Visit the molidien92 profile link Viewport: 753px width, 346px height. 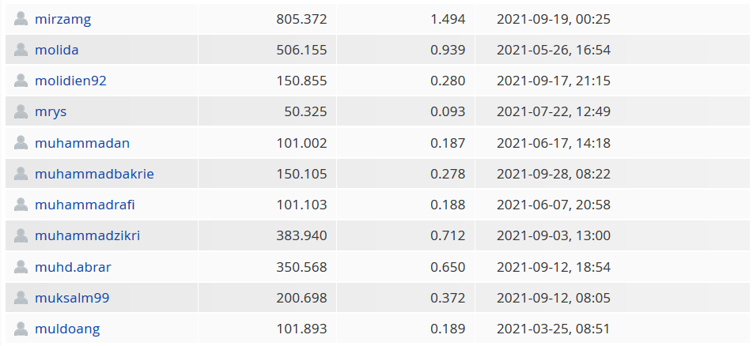[70, 81]
